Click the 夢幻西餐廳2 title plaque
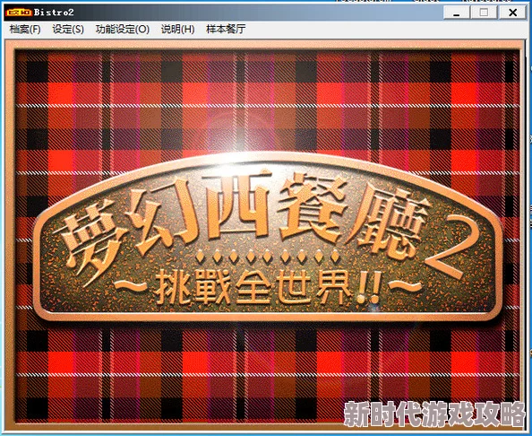The height and width of the screenshot is (436, 532). (267, 236)
